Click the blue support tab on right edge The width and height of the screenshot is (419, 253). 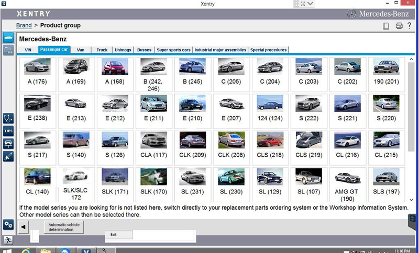[413, 222]
